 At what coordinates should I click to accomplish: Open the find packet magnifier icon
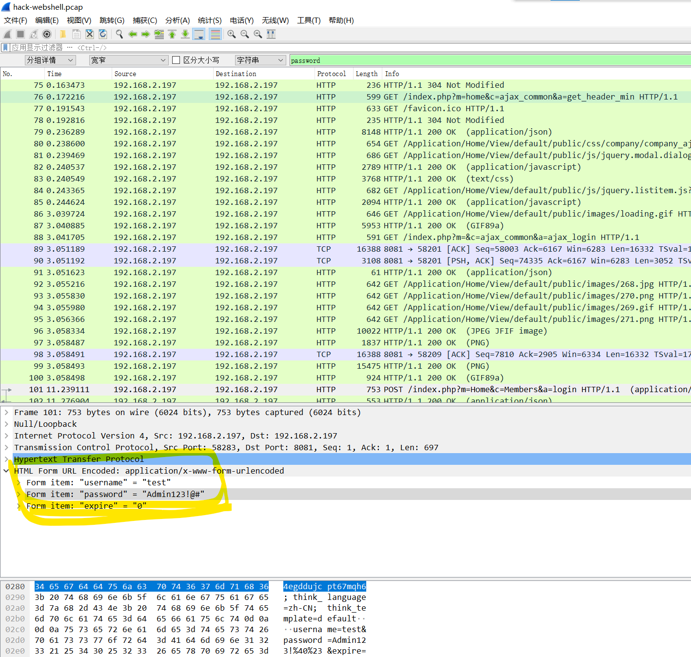[119, 34]
